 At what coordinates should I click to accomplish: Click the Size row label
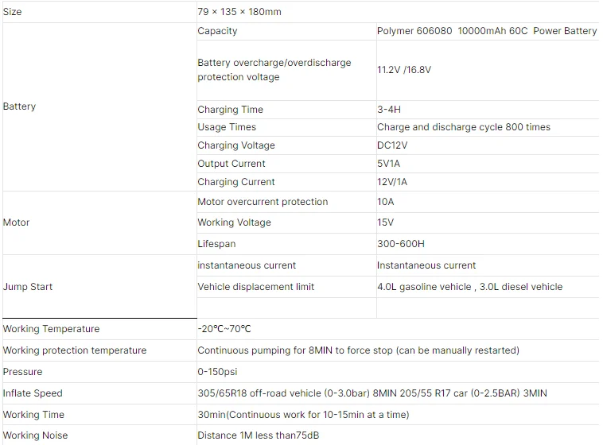coord(13,12)
